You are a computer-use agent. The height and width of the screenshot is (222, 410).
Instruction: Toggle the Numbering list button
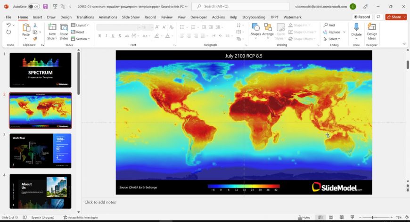tap(193, 27)
